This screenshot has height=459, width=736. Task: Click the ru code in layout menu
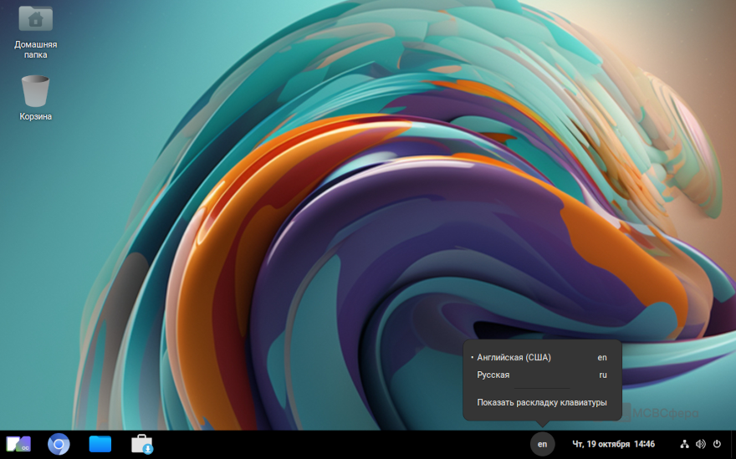tap(603, 375)
